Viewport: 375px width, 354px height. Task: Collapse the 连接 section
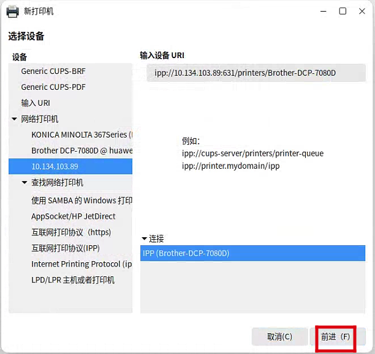[144, 238]
